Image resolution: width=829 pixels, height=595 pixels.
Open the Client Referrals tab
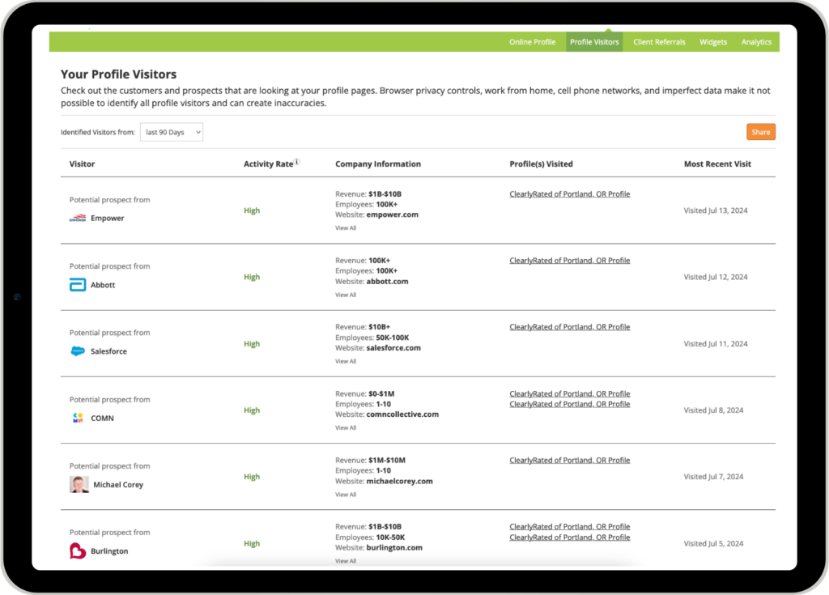click(x=659, y=42)
